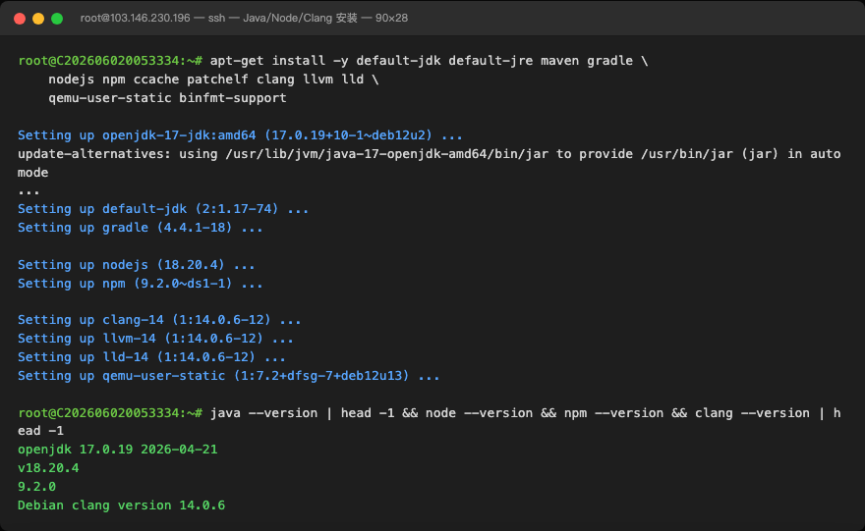865x531 pixels.
Task: Click "Setting up lld-14" line
Action: click(x=151, y=357)
